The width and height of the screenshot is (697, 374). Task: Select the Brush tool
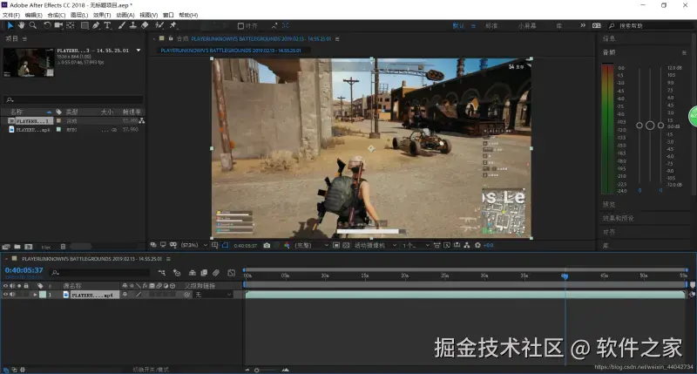click(121, 25)
